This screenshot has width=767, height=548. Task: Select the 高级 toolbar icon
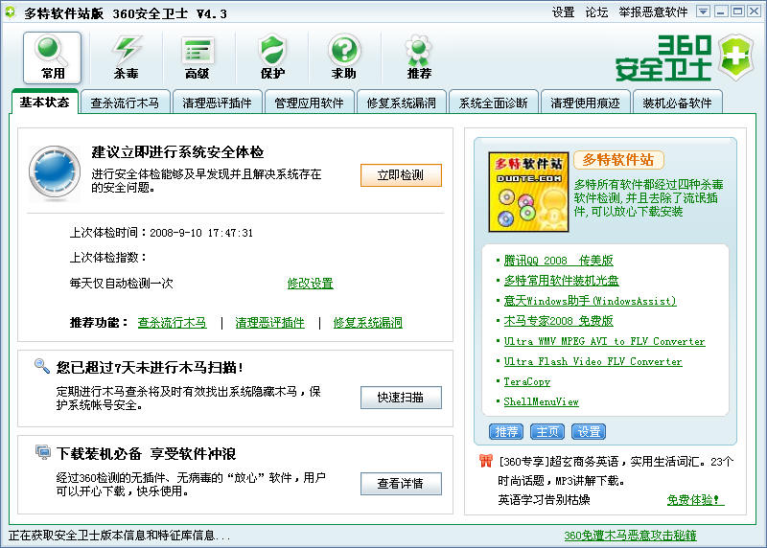tap(198, 57)
